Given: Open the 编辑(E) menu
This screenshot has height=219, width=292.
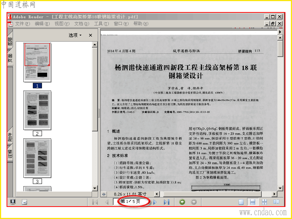Looking at the screenshot, I should (x=42, y=24).
